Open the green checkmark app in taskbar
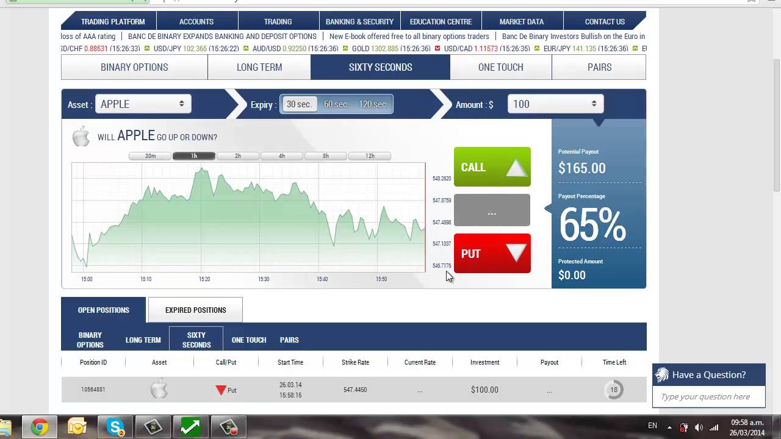 point(190,427)
